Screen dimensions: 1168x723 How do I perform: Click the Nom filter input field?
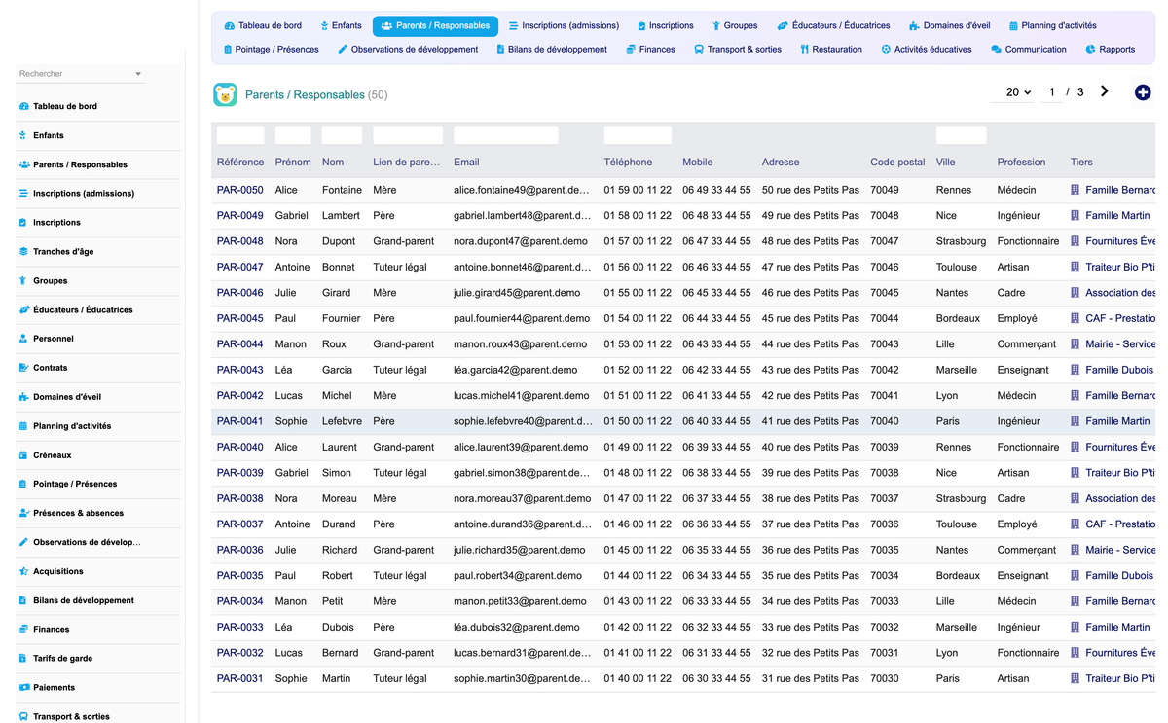pos(342,135)
